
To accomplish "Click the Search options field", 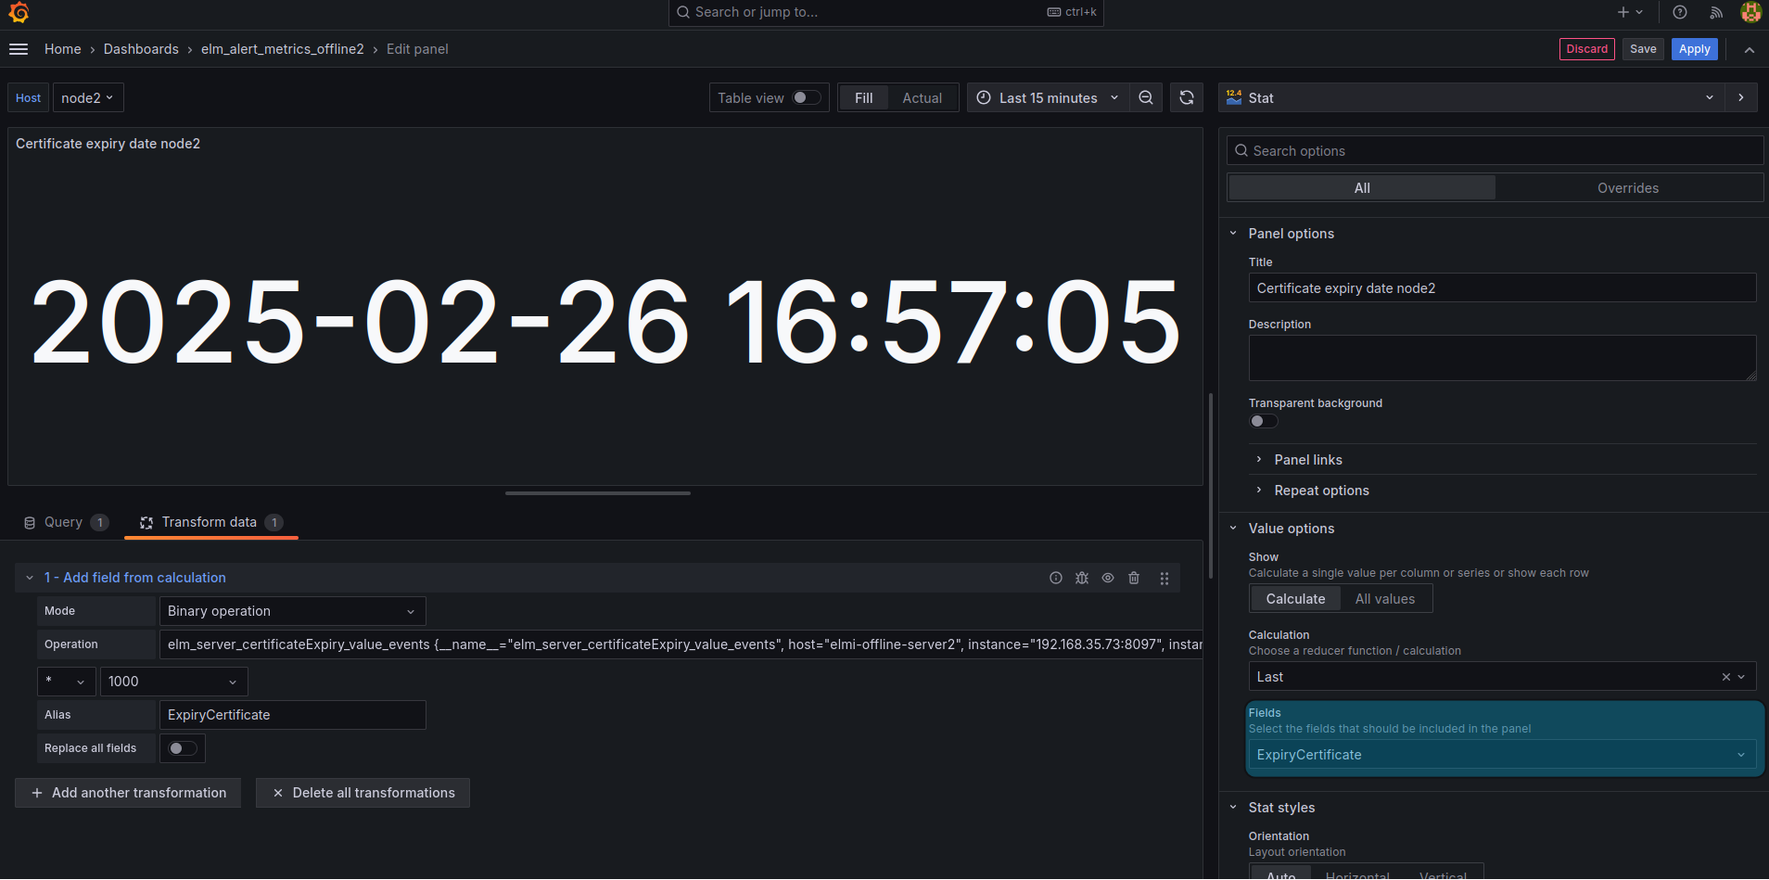I will (1495, 151).
